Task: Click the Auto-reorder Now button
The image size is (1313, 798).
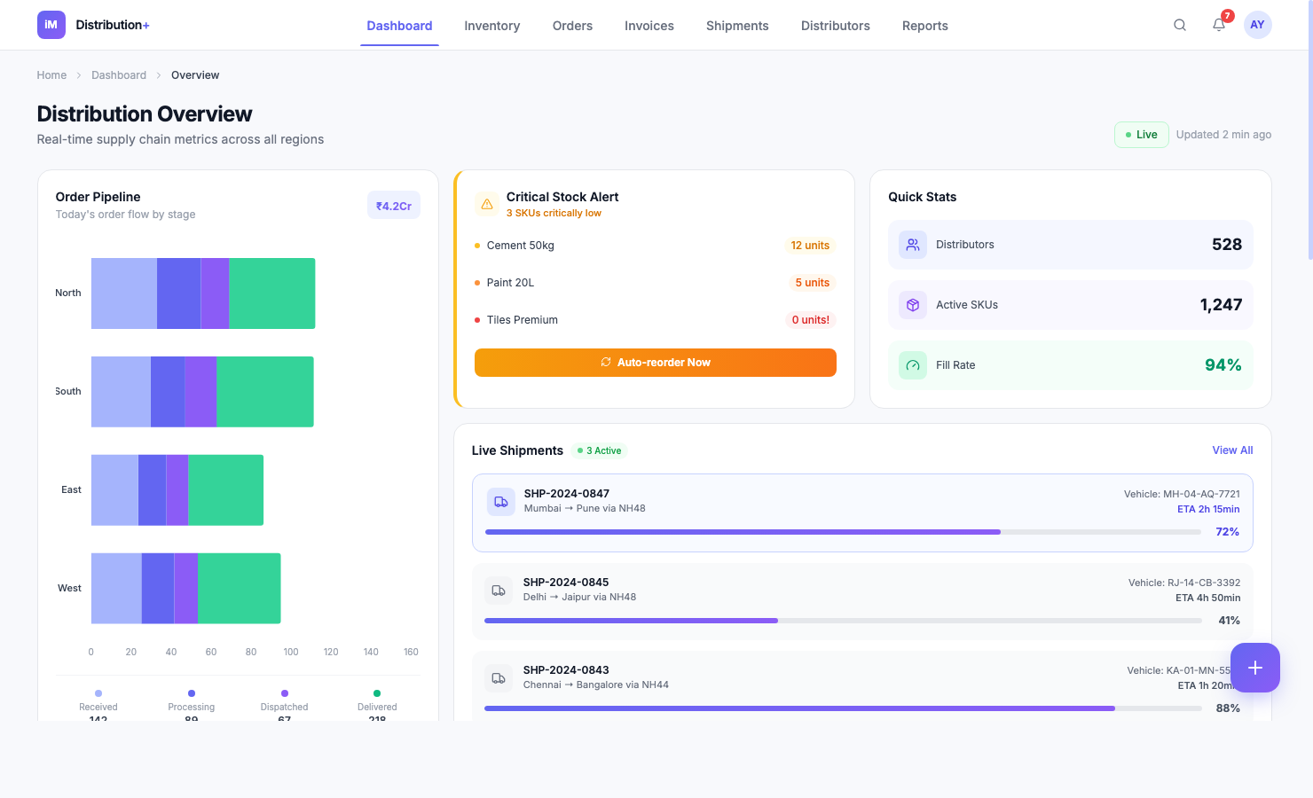Action: coord(655,363)
